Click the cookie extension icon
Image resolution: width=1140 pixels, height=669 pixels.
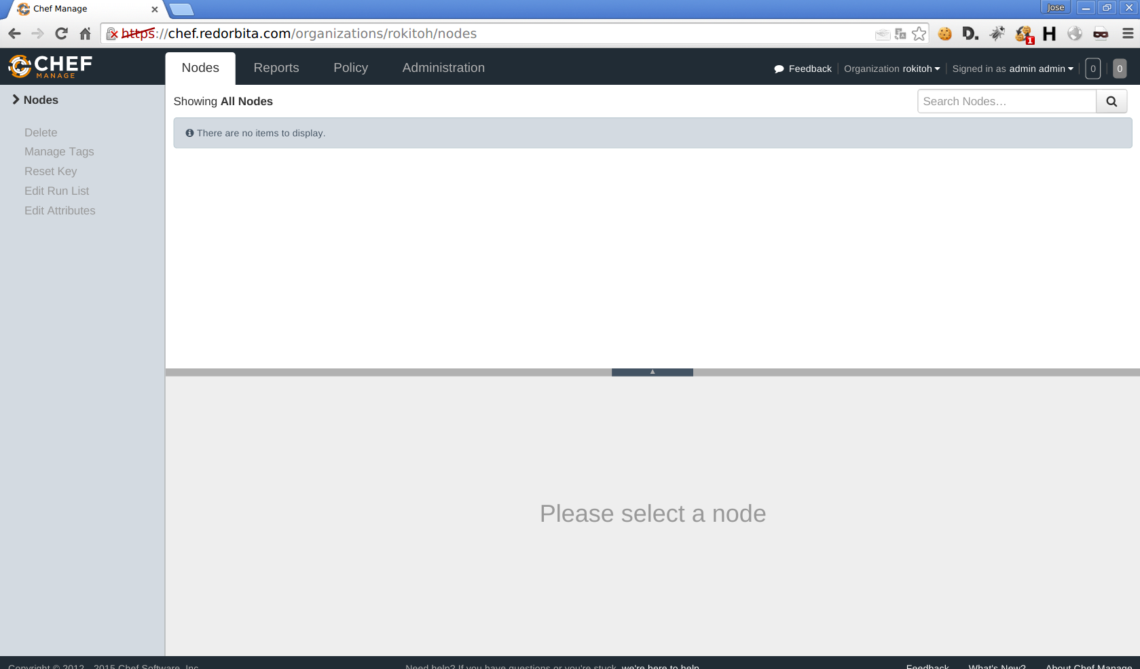[944, 34]
